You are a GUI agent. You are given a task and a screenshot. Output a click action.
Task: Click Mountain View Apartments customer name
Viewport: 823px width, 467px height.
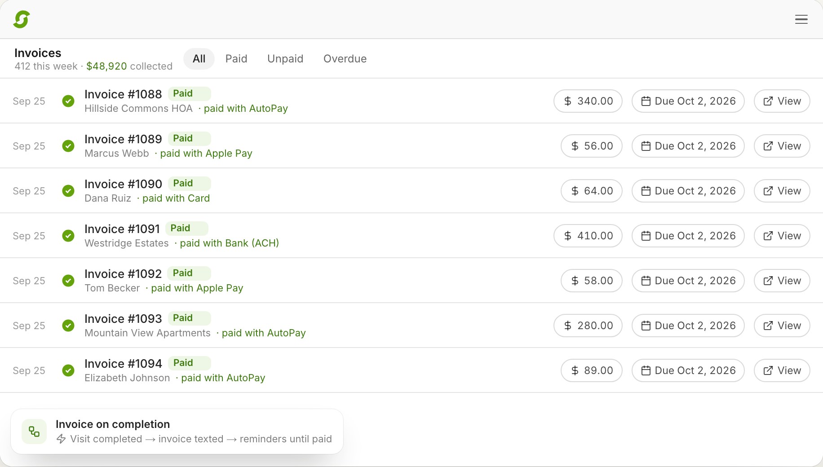(x=147, y=333)
